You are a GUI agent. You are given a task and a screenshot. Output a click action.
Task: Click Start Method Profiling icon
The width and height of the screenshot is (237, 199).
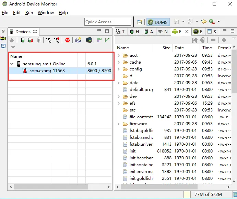57,40
